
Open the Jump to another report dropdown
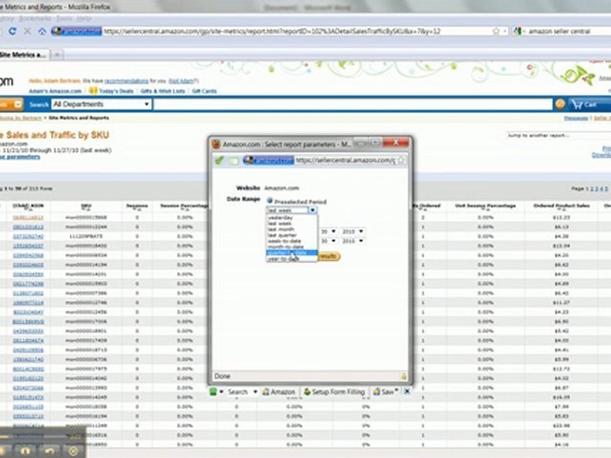pos(559,135)
